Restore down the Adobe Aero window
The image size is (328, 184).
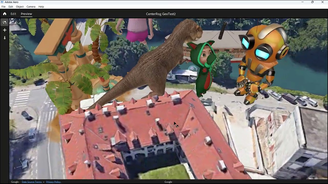pyautogui.click(x=312, y=2)
